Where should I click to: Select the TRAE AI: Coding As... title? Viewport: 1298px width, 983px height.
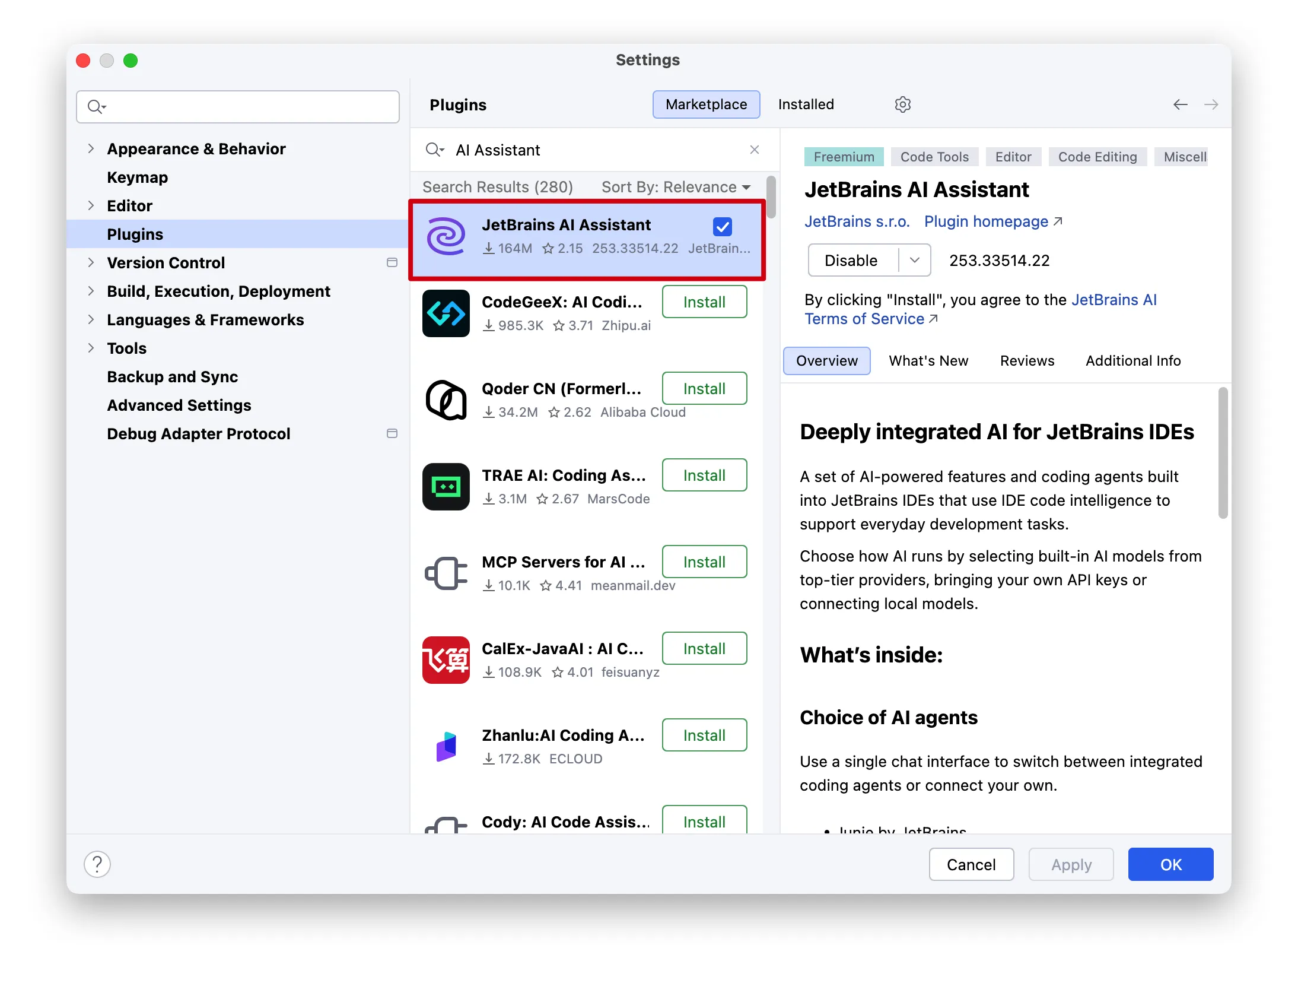click(564, 475)
